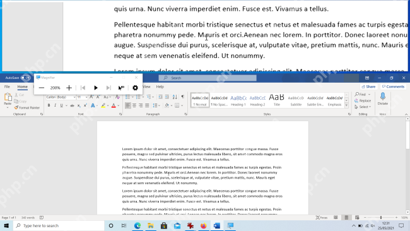The height and width of the screenshot is (231, 410).
Task: Click the Word title bar Search box
Action: tap(208, 78)
